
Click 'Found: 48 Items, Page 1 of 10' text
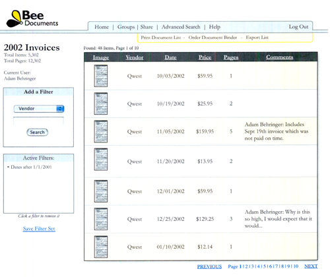pyautogui.click(x=111, y=48)
